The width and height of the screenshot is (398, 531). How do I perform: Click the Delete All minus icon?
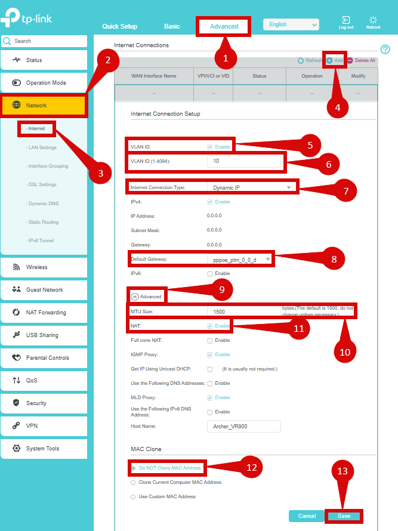350,61
